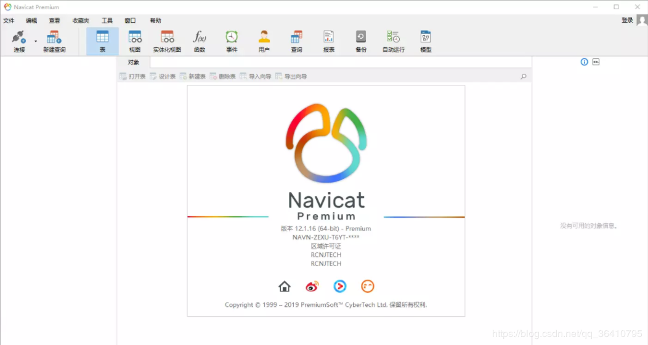This screenshot has width=648, height=345.
Task: Open the 事件 (Event) clock icon
Action: pyautogui.click(x=232, y=41)
